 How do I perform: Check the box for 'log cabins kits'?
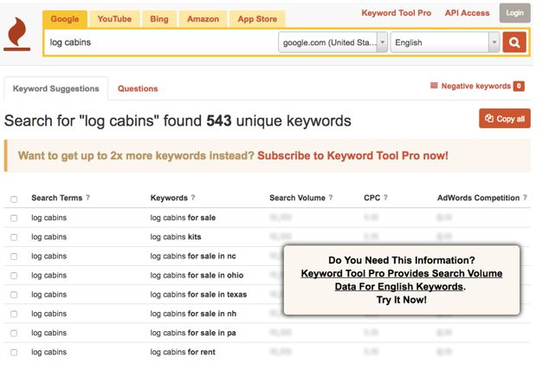click(x=14, y=238)
